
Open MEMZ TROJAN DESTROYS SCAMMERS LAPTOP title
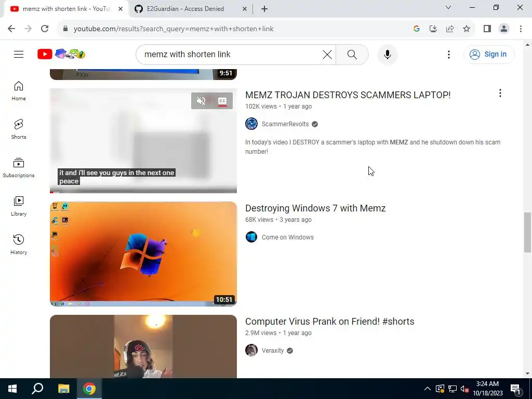(x=348, y=95)
